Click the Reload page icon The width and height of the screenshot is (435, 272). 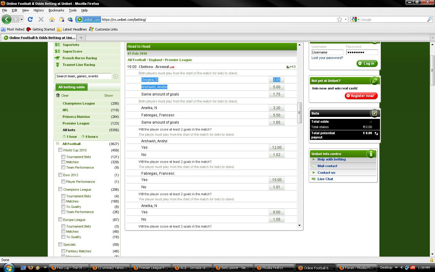[x=30, y=19]
